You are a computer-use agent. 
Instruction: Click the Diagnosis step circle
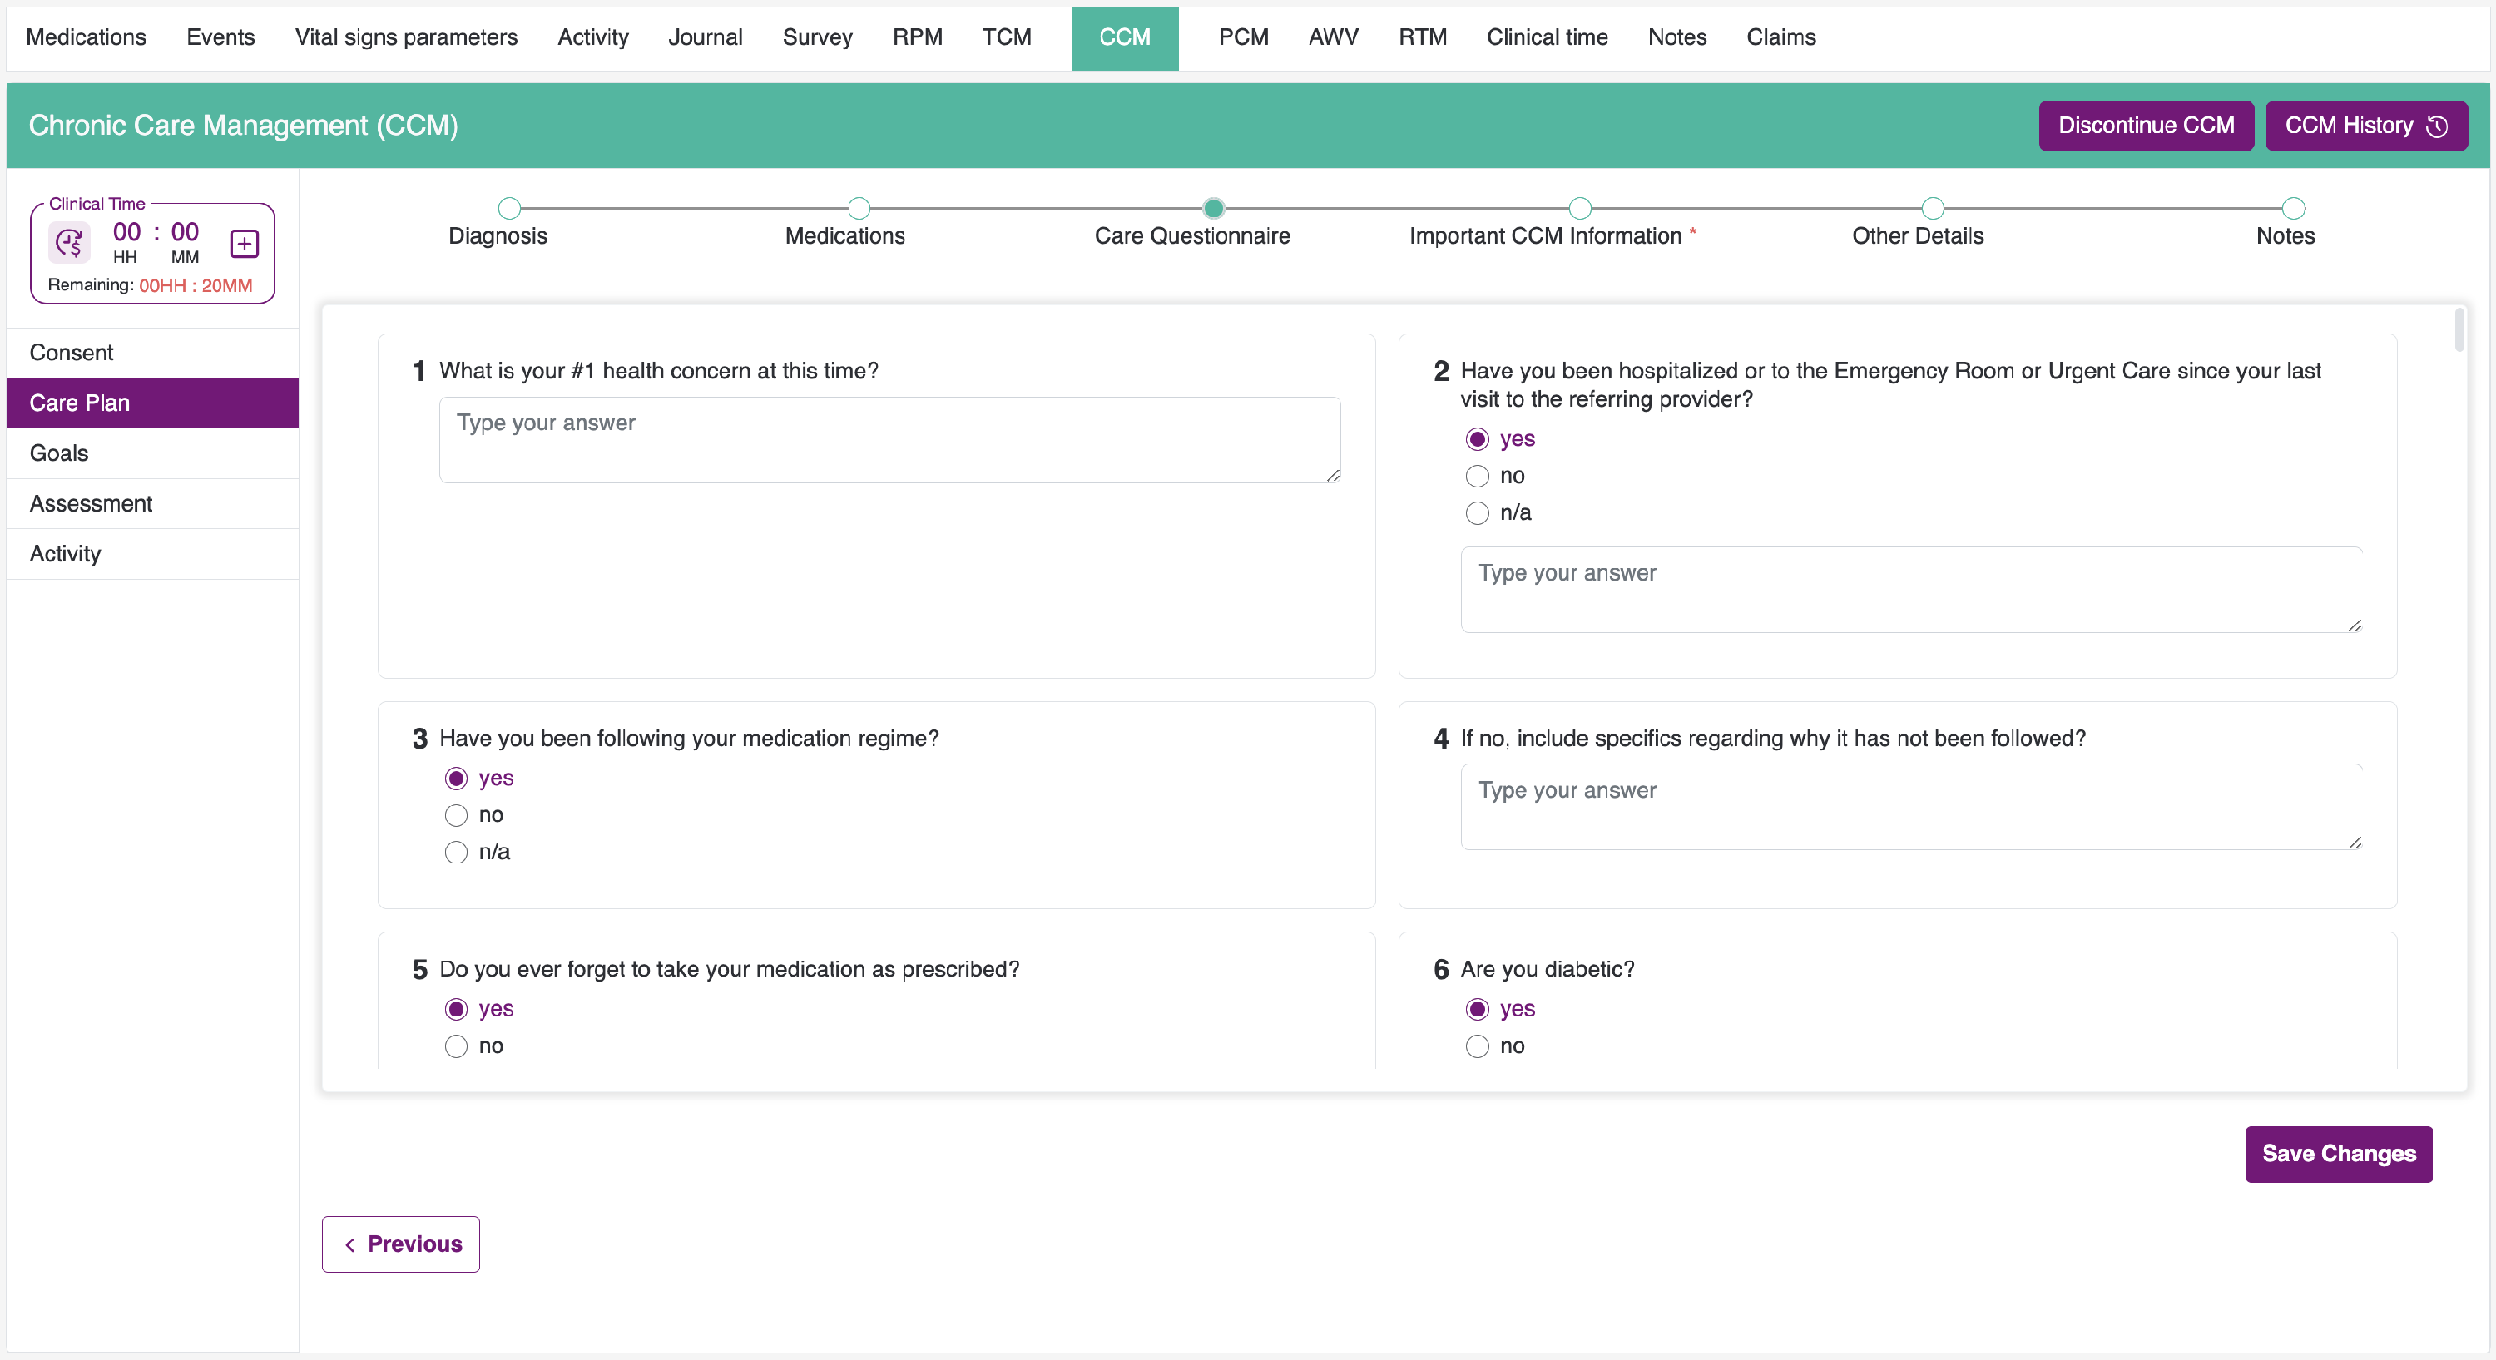pos(508,208)
